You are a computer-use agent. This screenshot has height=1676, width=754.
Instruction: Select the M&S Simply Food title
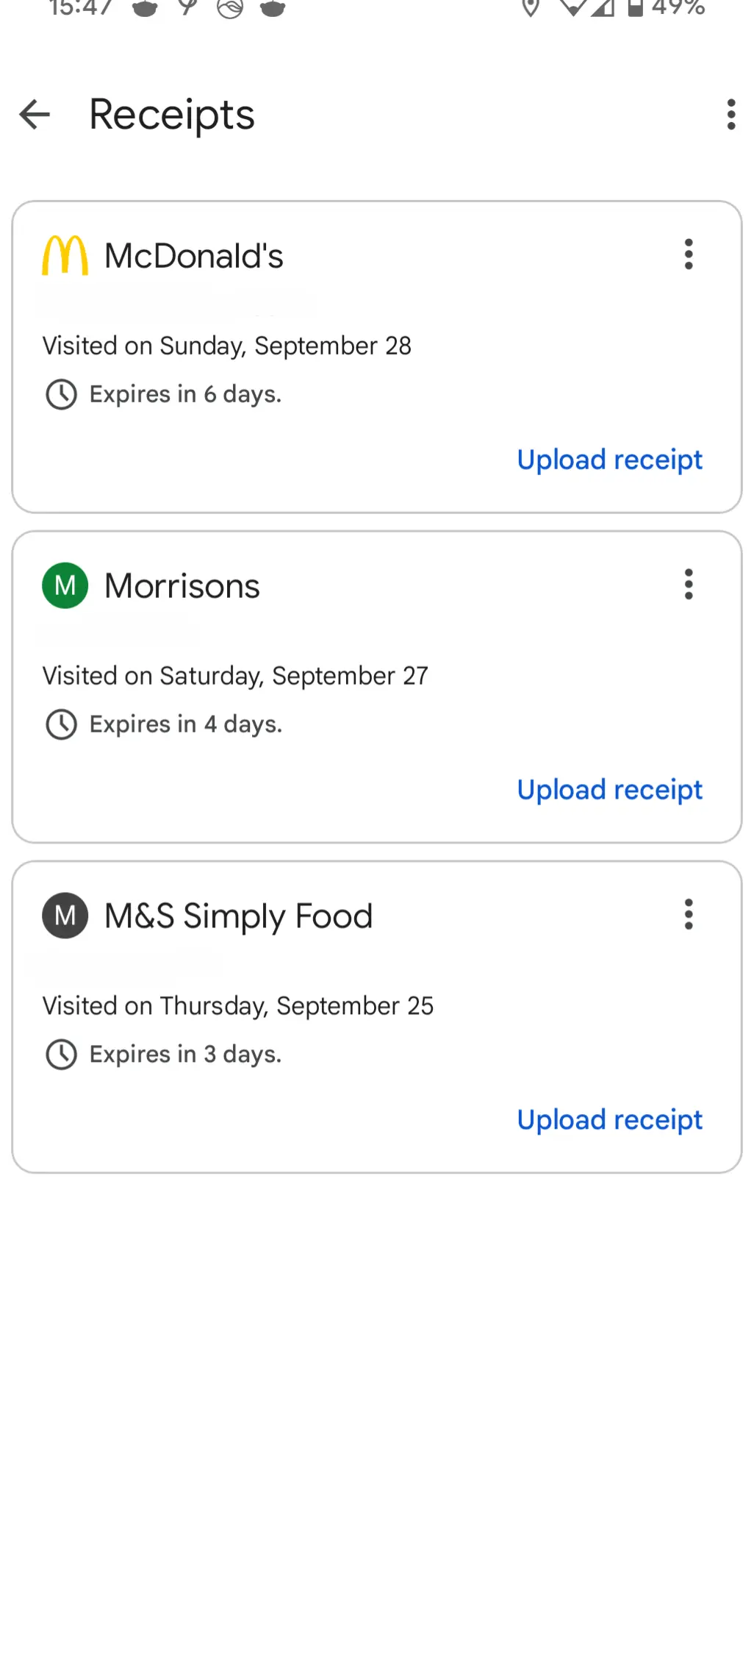pos(238,916)
